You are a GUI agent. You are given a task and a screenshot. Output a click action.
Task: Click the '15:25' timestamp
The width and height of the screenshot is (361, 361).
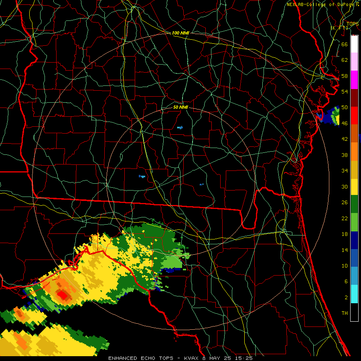(x=244, y=358)
